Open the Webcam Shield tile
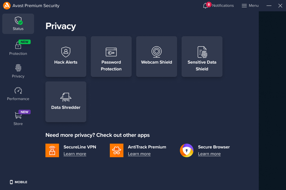This screenshot has height=190, width=286. (x=156, y=56)
